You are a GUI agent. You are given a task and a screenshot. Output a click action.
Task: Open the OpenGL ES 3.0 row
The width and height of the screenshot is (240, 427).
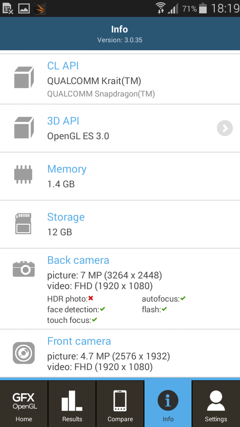click(x=120, y=128)
